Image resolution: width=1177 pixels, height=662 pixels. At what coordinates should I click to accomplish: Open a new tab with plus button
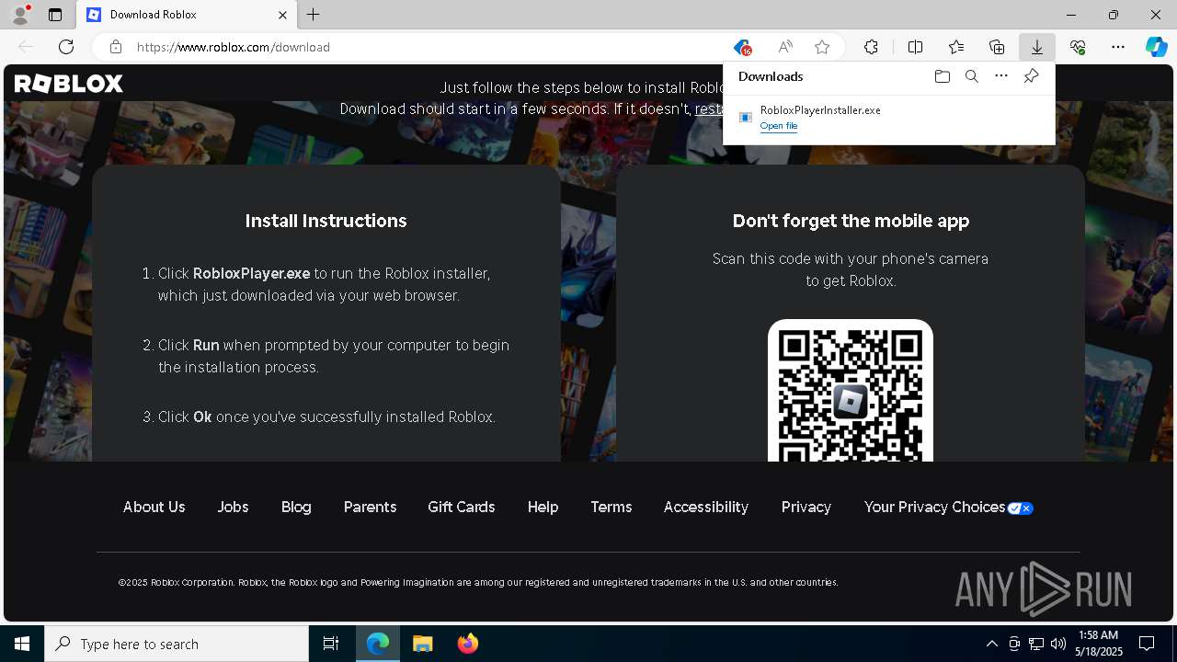click(314, 15)
